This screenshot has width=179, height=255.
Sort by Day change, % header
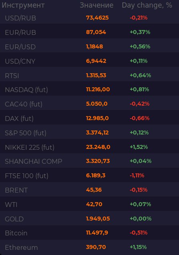click(147, 5)
